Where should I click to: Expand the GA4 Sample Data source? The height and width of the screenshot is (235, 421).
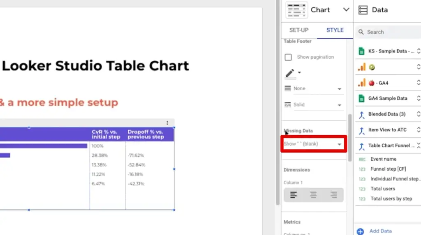click(418, 98)
